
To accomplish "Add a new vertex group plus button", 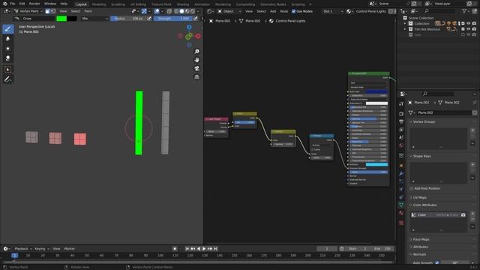I will click(472, 130).
